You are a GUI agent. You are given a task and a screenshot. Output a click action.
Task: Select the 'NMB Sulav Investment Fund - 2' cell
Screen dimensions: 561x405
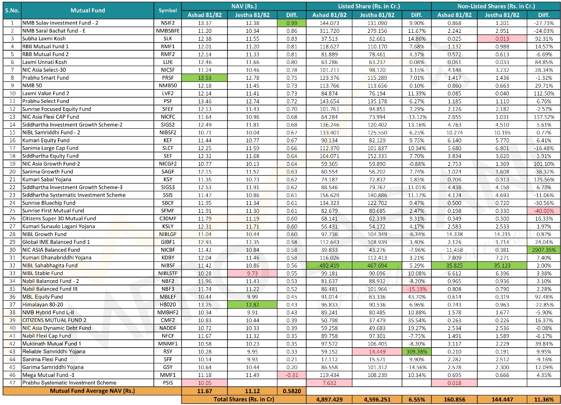pyautogui.click(x=88, y=23)
